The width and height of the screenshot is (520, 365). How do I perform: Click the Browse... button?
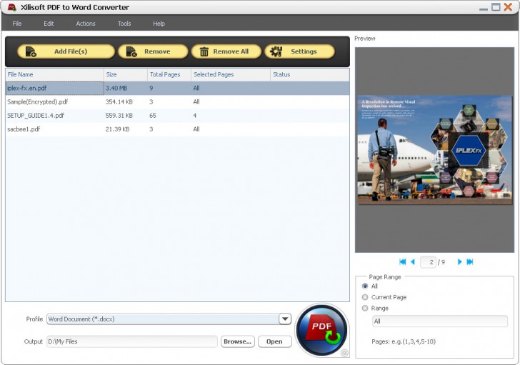click(x=237, y=341)
